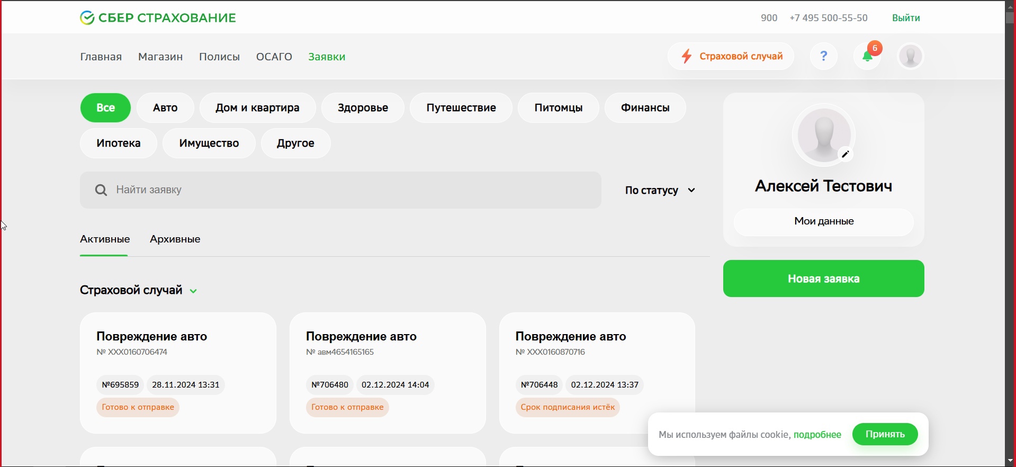This screenshot has height=467, width=1016.
Task: Click the name Алексей Тестович
Action: (823, 187)
